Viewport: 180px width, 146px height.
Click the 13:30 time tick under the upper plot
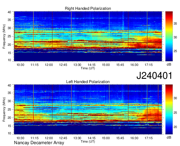tap(77, 65)
